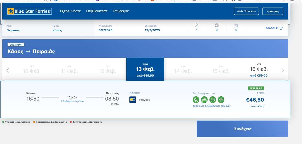Select the 16 Φεβ. date tab

click(259, 70)
